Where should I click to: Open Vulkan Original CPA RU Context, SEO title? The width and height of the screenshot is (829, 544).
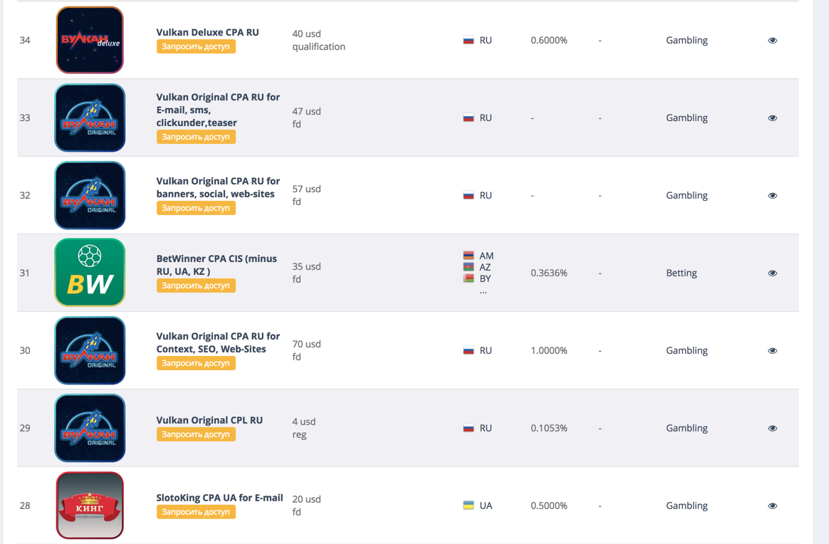(218, 342)
